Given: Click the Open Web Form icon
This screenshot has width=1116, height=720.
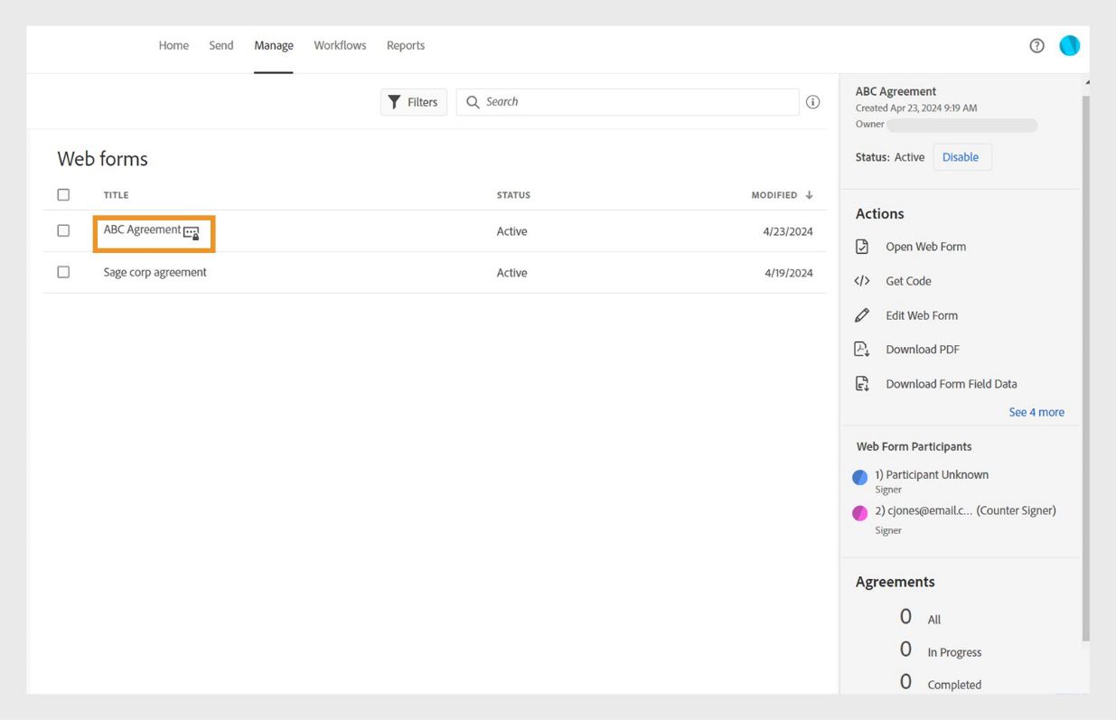Looking at the screenshot, I should [862, 247].
